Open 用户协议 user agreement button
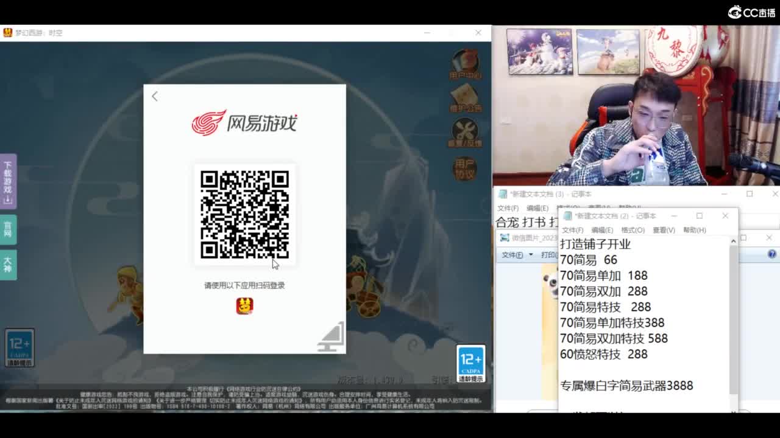 (464, 168)
